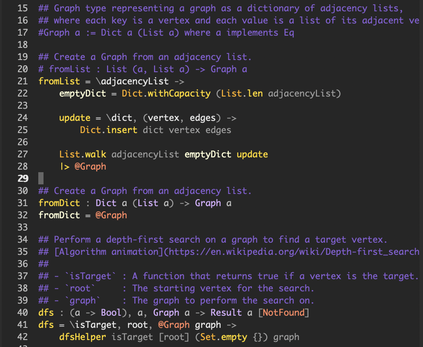The image size is (423, 347).
Task: Click line number 40 in the gutter
Action: pyautogui.click(x=23, y=313)
